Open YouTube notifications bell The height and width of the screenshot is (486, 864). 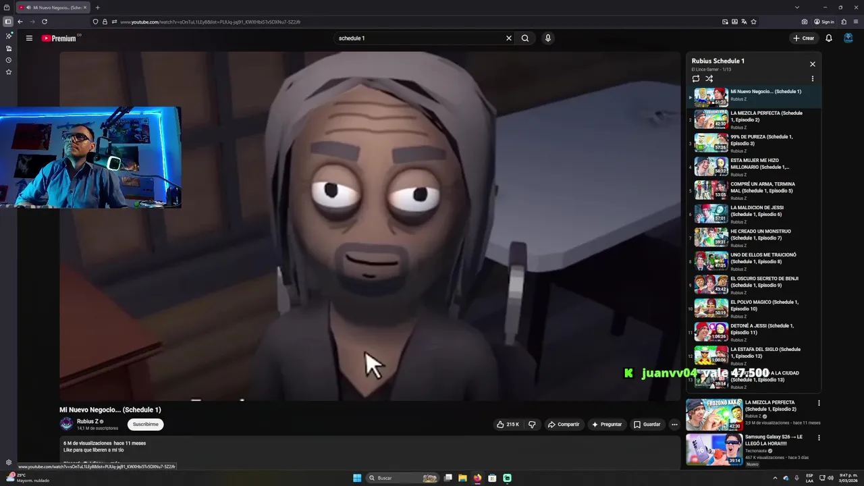click(x=829, y=38)
